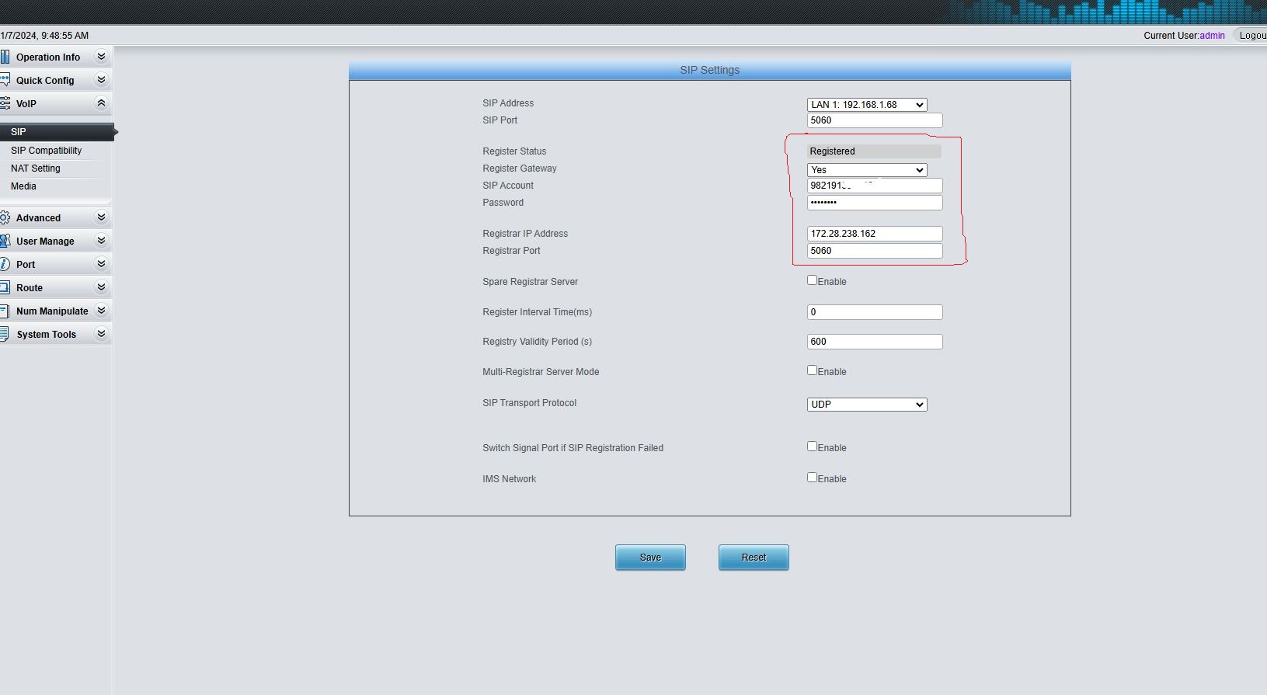Click the Num Manipulate icon
This screenshot has width=1267, height=695.
(x=5, y=311)
